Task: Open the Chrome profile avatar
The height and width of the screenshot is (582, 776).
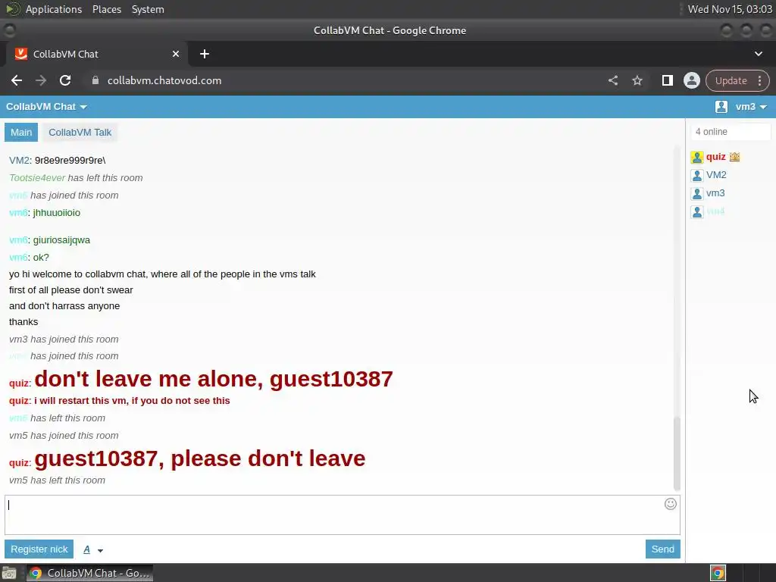Action: pyautogui.click(x=692, y=80)
